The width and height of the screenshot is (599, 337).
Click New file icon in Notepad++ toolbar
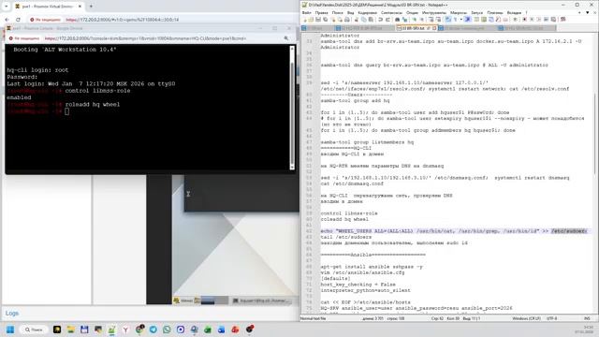pos(305,19)
